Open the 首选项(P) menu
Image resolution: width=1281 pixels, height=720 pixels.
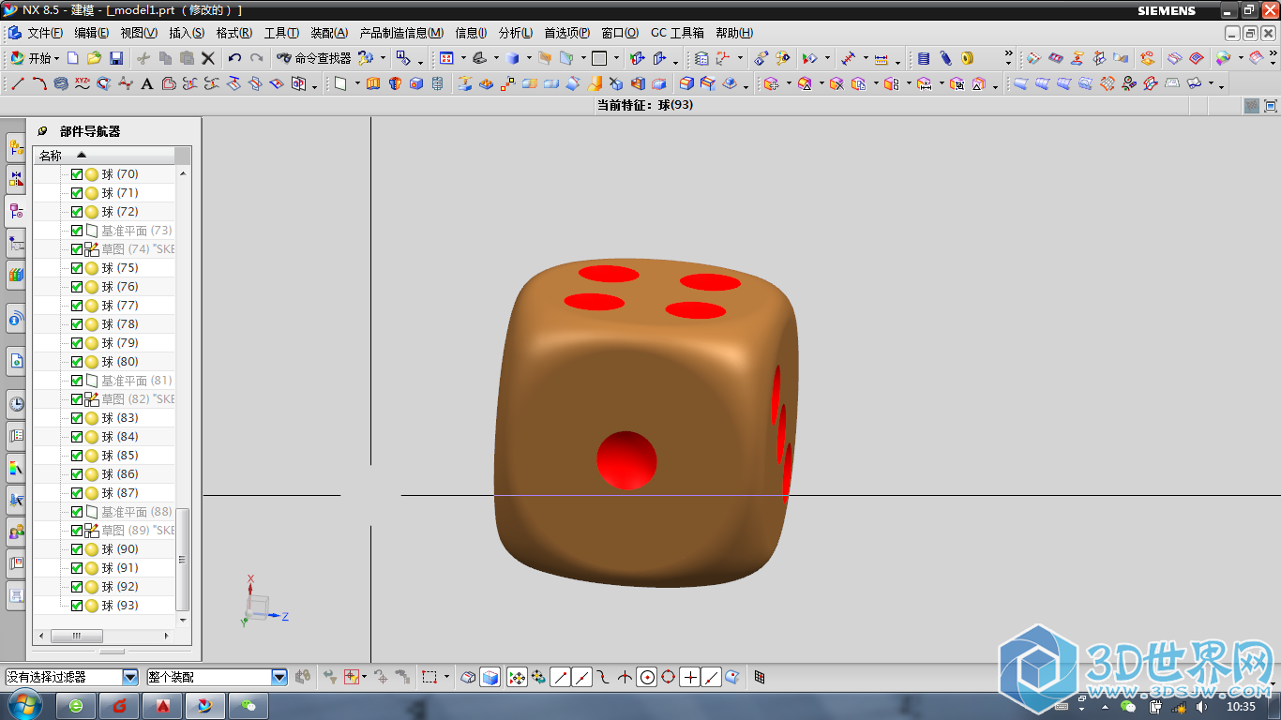pos(567,33)
